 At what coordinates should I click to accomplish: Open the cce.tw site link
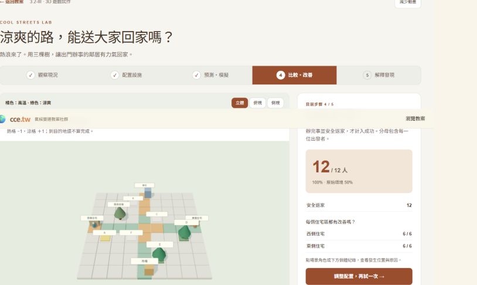pyautogui.click(x=20, y=120)
